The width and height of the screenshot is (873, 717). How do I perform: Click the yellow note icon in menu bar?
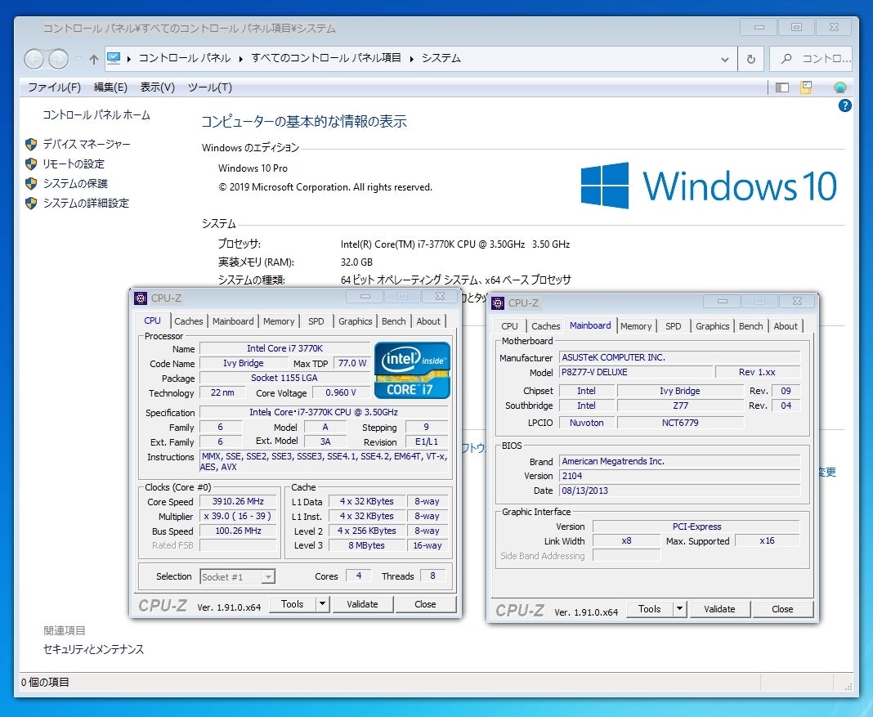pos(806,87)
